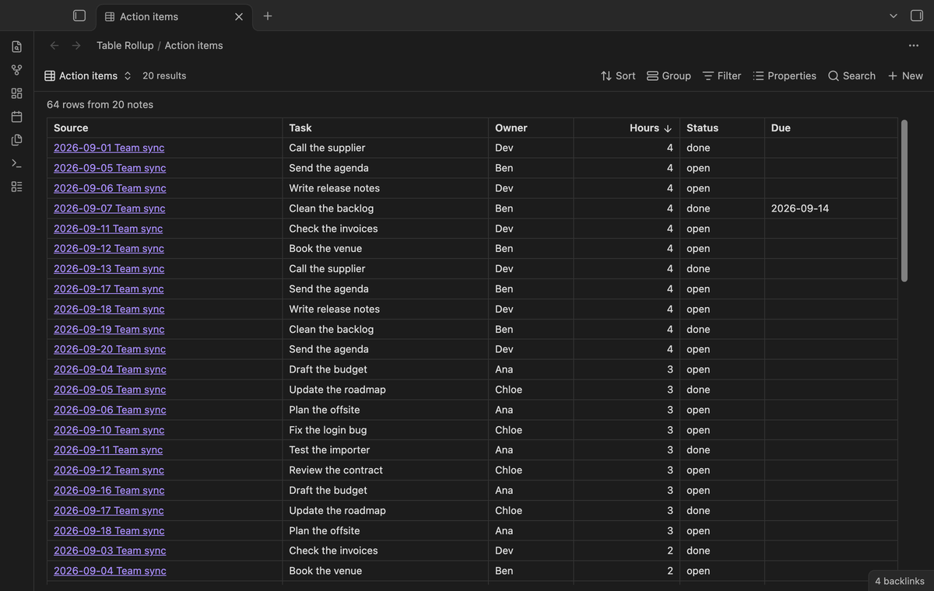Click the '64 rows from 20 notes' summary

point(100,104)
